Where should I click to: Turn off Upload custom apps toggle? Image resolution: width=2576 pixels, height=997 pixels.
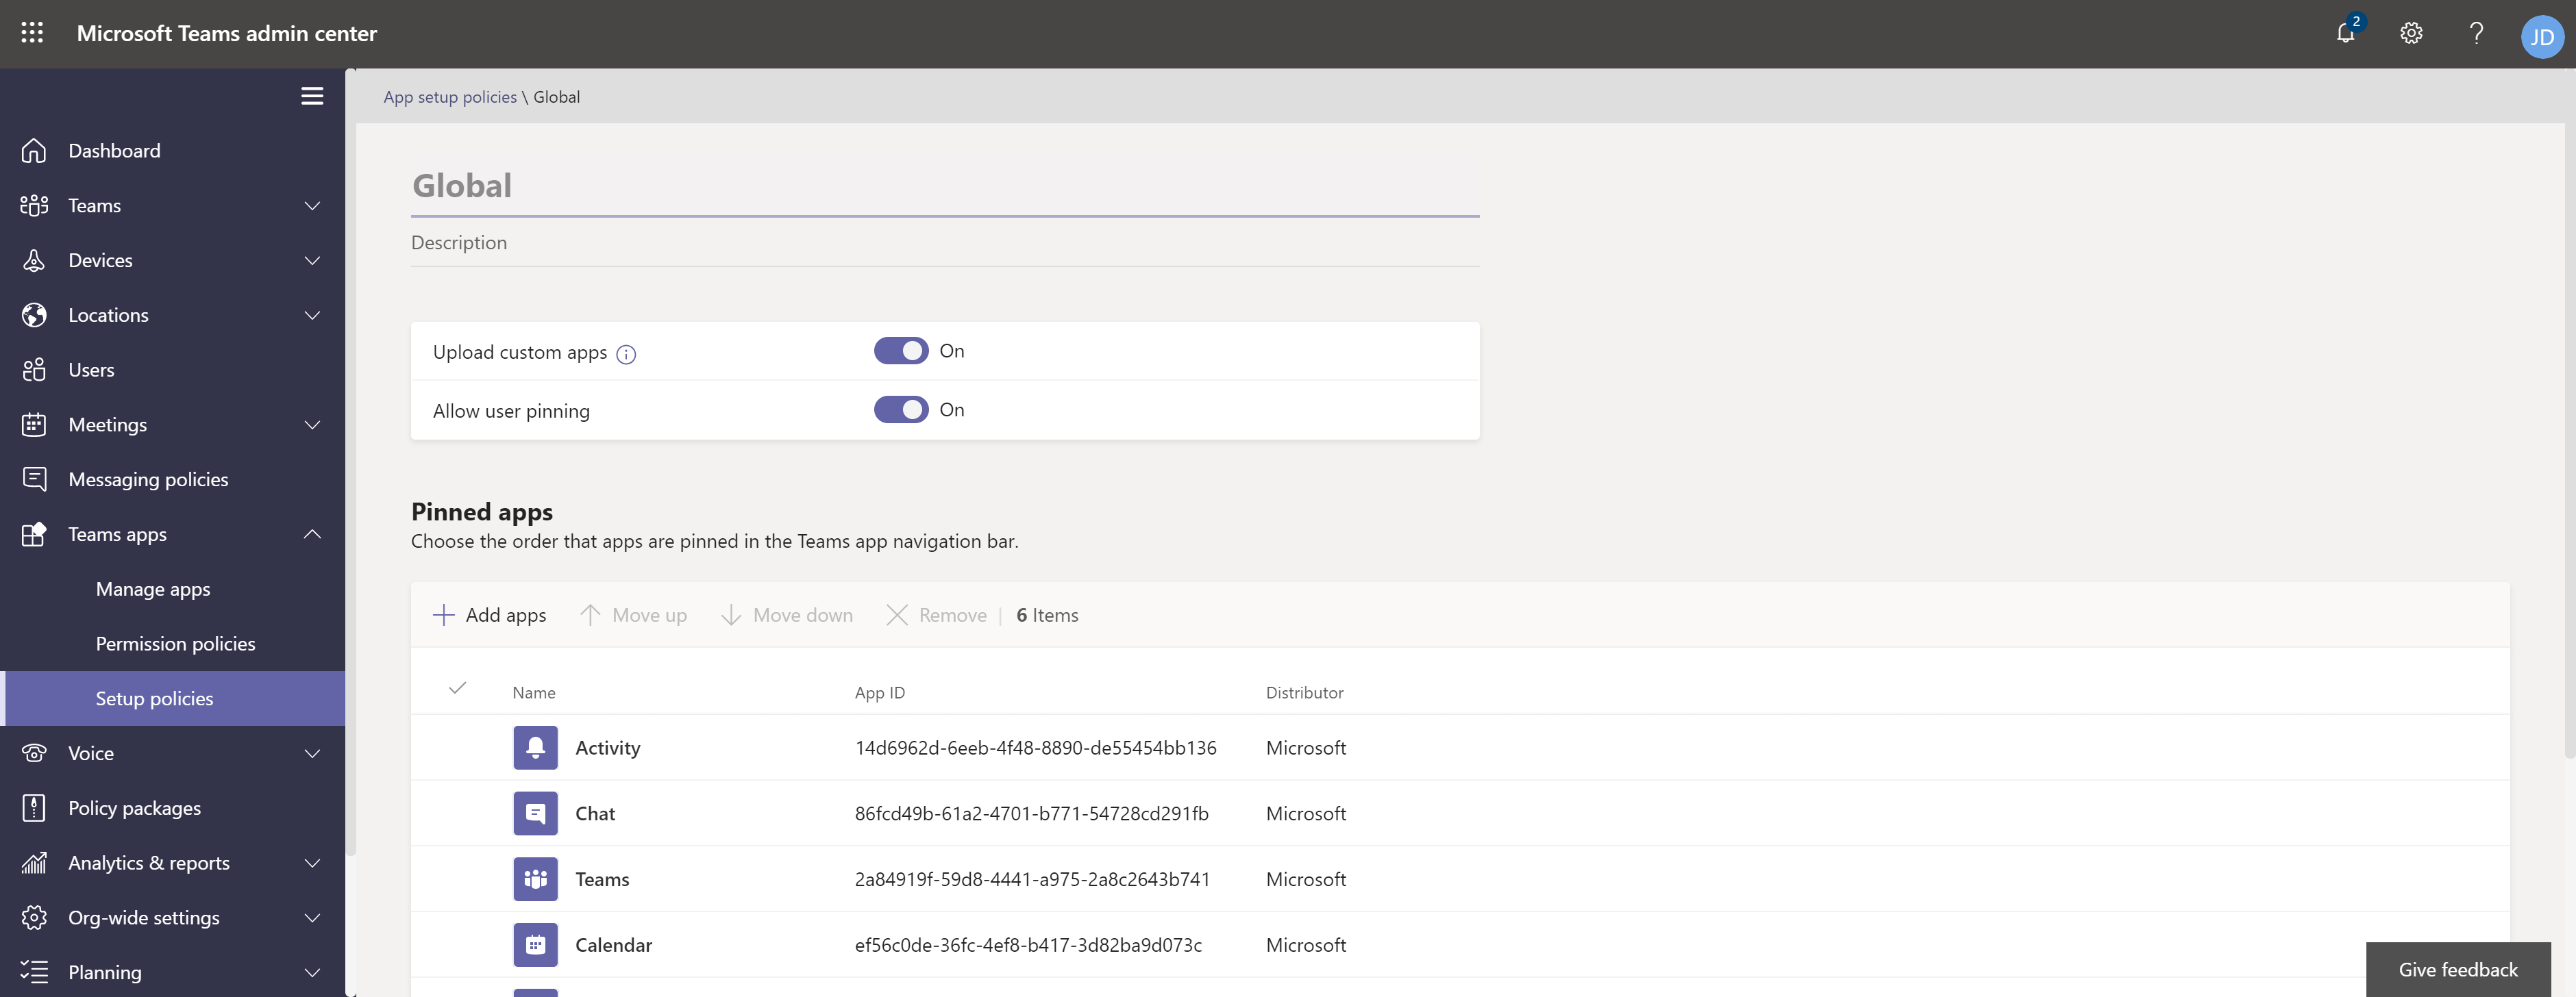coord(901,351)
